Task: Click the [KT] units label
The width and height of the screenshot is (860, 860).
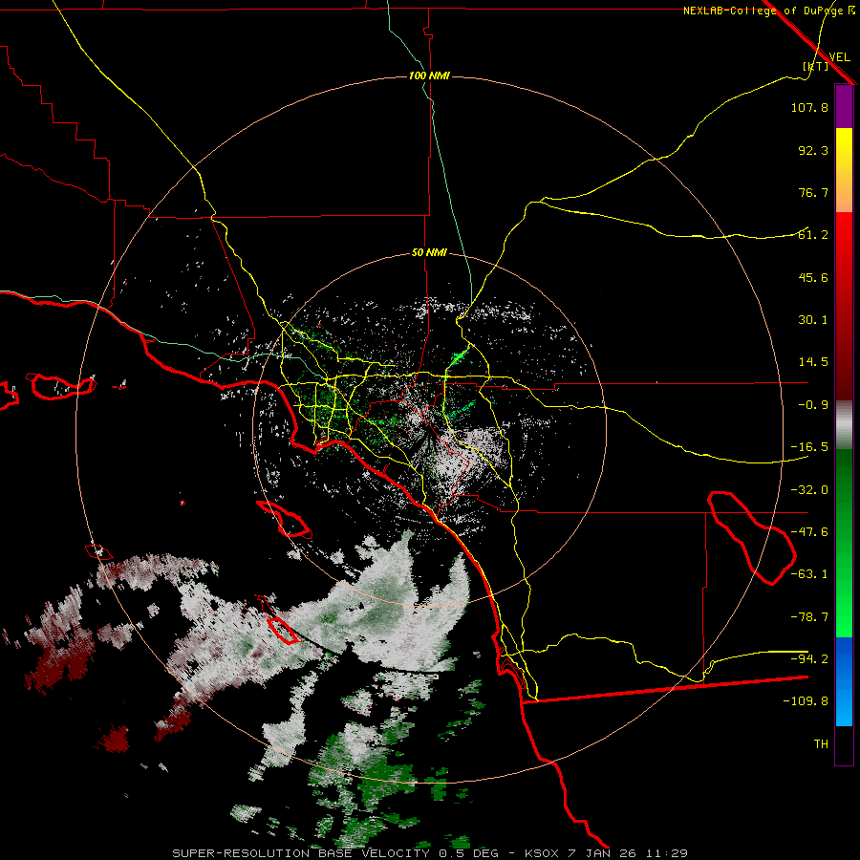Action: pyautogui.click(x=816, y=66)
